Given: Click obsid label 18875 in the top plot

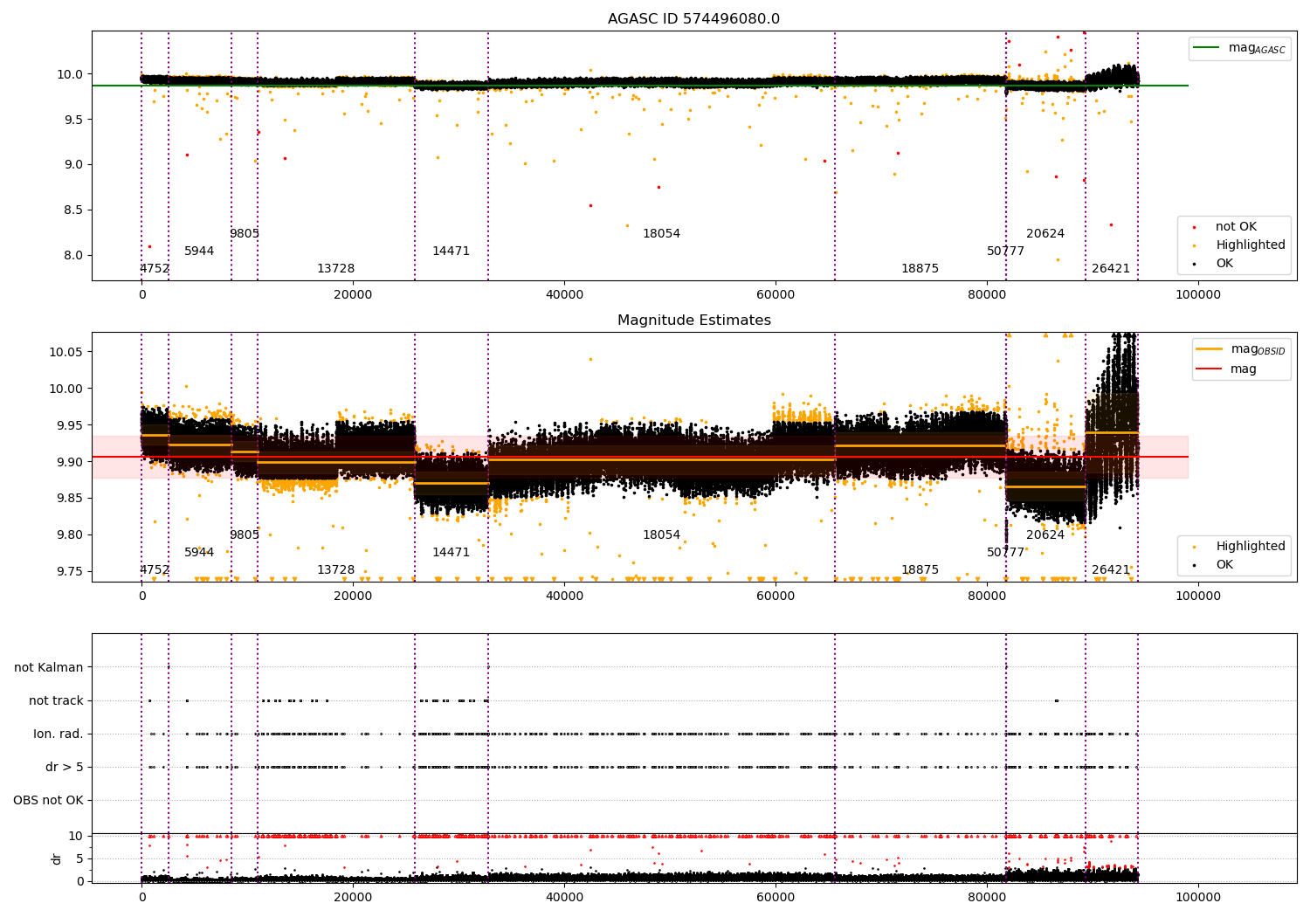Looking at the screenshot, I should pyautogui.click(x=920, y=269).
